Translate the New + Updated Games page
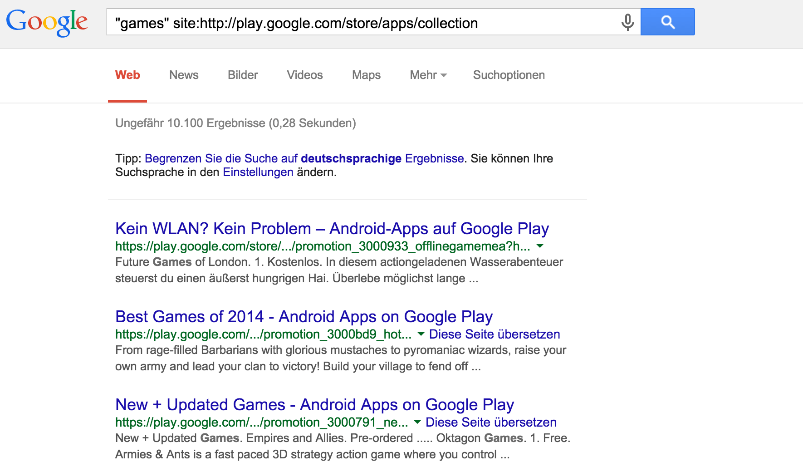Screen dimensions: 803x462 (491, 422)
